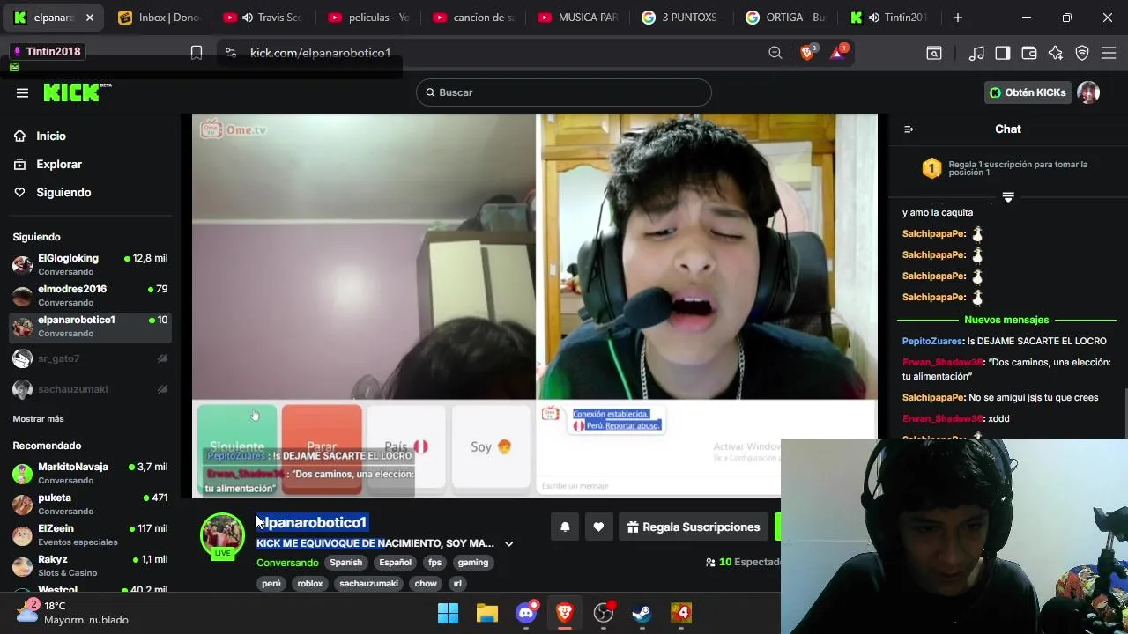Open Brave Wallet icon
This screenshot has height=634, width=1128.
point(1029,53)
